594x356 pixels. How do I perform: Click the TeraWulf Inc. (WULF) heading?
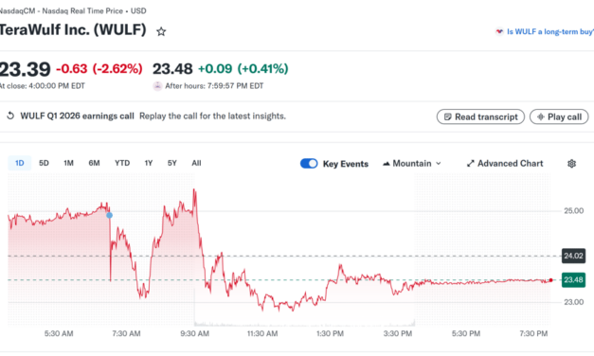(x=73, y=30)
